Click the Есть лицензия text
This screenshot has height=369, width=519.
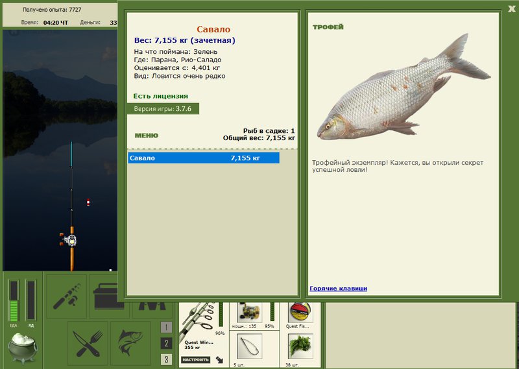point(160,96)
